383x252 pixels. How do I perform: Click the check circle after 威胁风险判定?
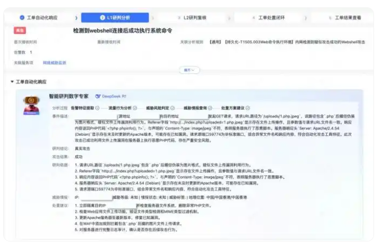172,108
